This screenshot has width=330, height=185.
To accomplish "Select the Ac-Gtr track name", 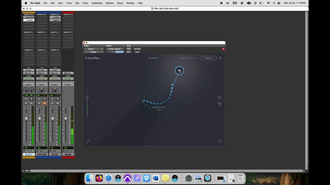I will [55, 154].
